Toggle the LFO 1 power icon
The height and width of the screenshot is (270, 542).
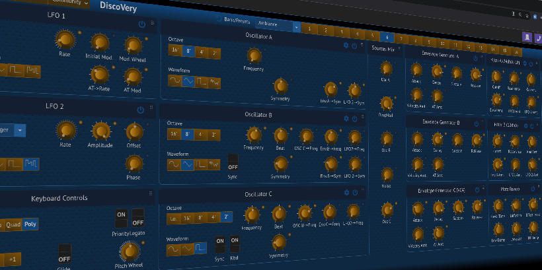(141, 24)
